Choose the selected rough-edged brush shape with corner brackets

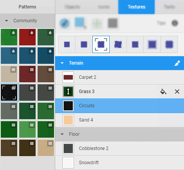tap(101, 44)
